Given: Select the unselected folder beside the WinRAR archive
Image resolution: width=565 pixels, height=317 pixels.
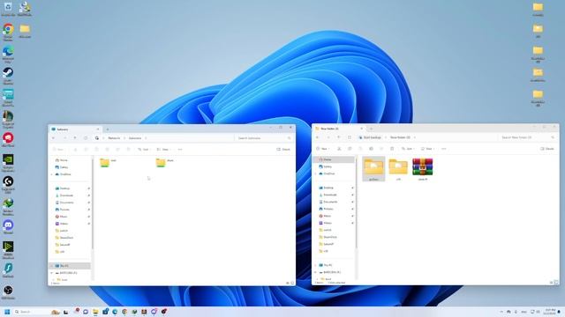Looking at the screenshot, I should [398, 169].
